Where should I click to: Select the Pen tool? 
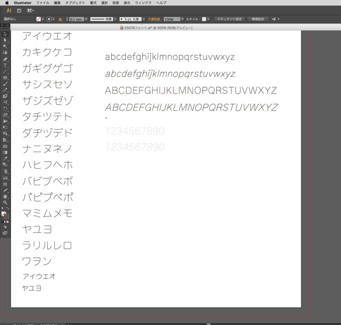point(5,59)
